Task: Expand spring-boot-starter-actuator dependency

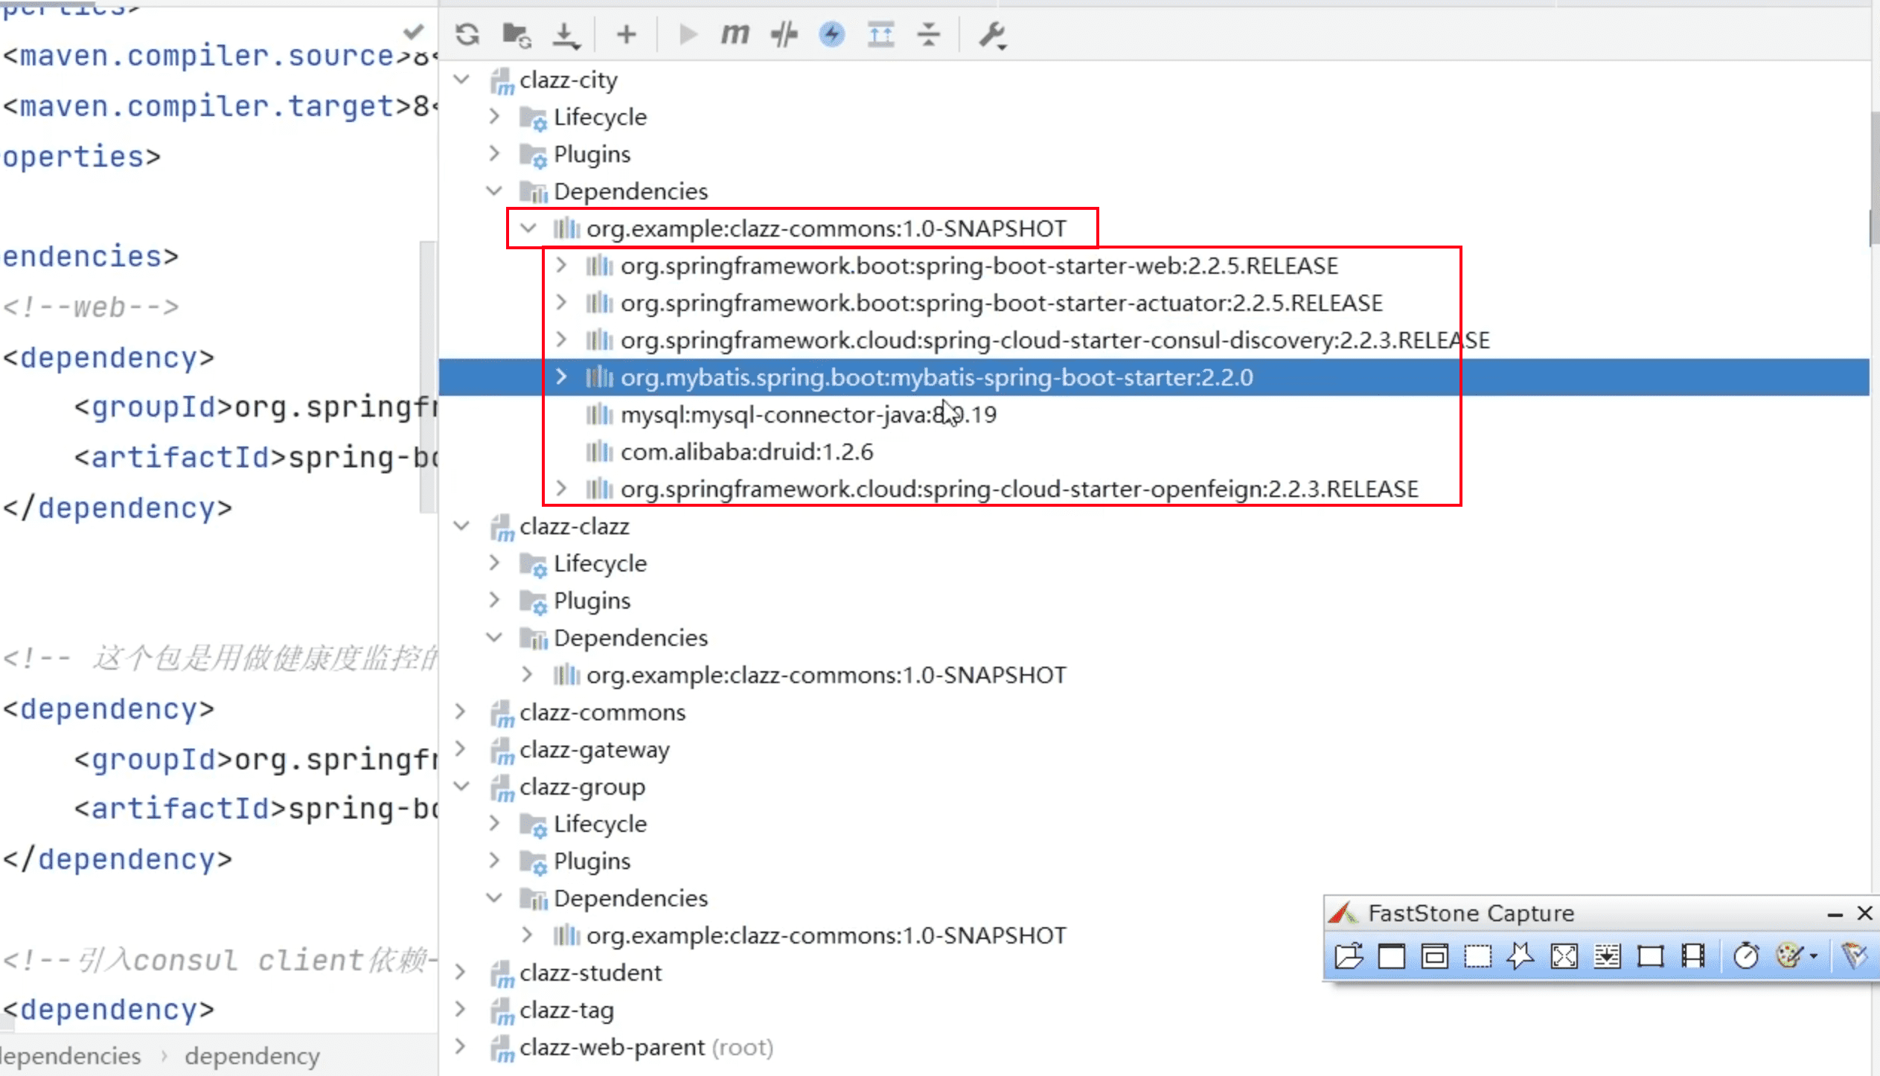Action: [x=562, y=302]
